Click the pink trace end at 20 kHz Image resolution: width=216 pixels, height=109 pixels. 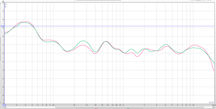pos(214,71)
